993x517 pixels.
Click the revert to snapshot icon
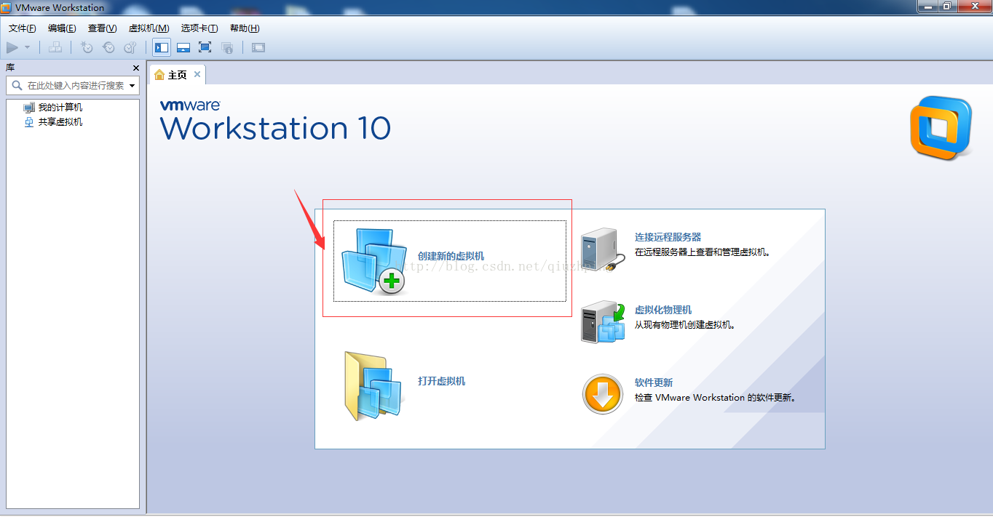108,47
